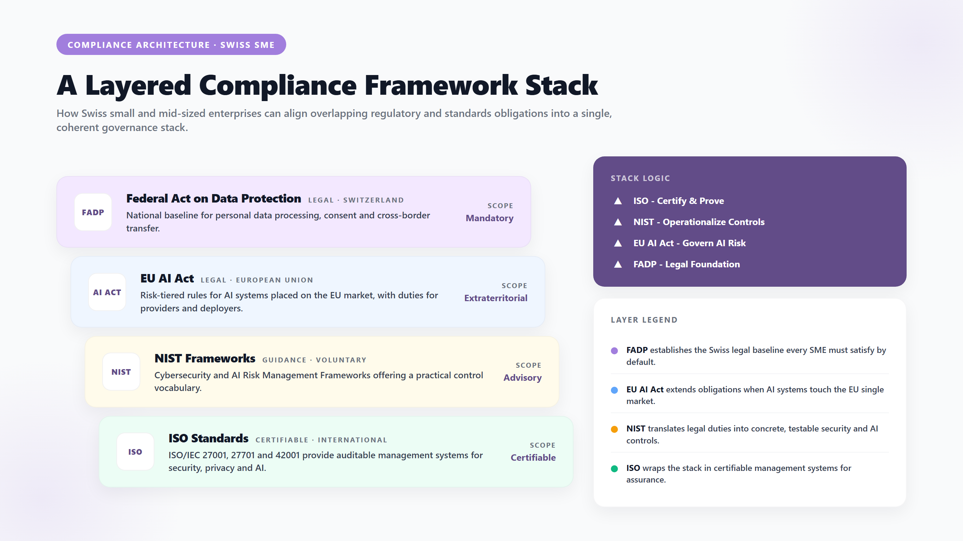Click the FADP description about national baseline

pyautogui.click(x=278, y=222)
